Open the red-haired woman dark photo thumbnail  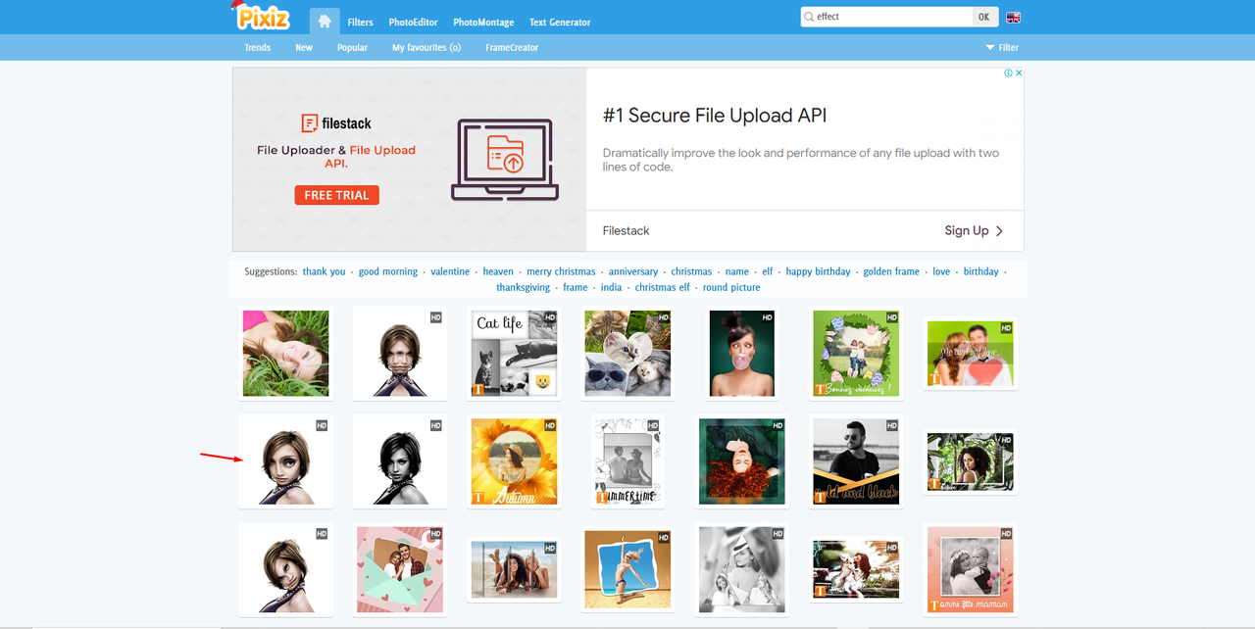click(857, 569)
